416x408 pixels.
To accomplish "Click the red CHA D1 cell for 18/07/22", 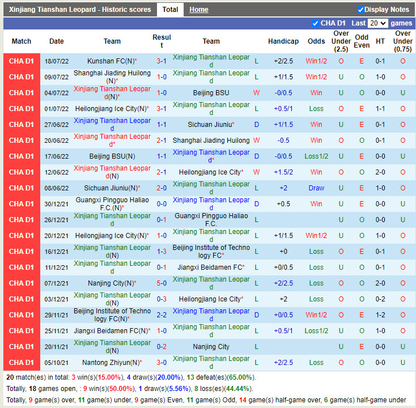I will [22, 61].
